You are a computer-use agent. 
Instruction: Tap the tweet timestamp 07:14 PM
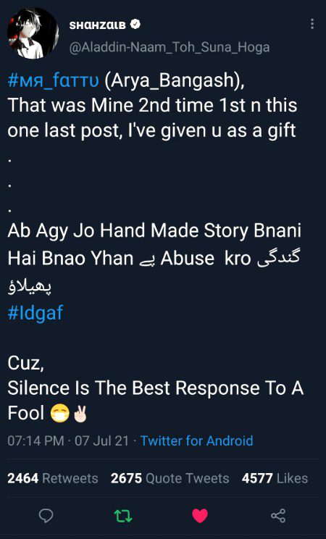coord(35,440)
